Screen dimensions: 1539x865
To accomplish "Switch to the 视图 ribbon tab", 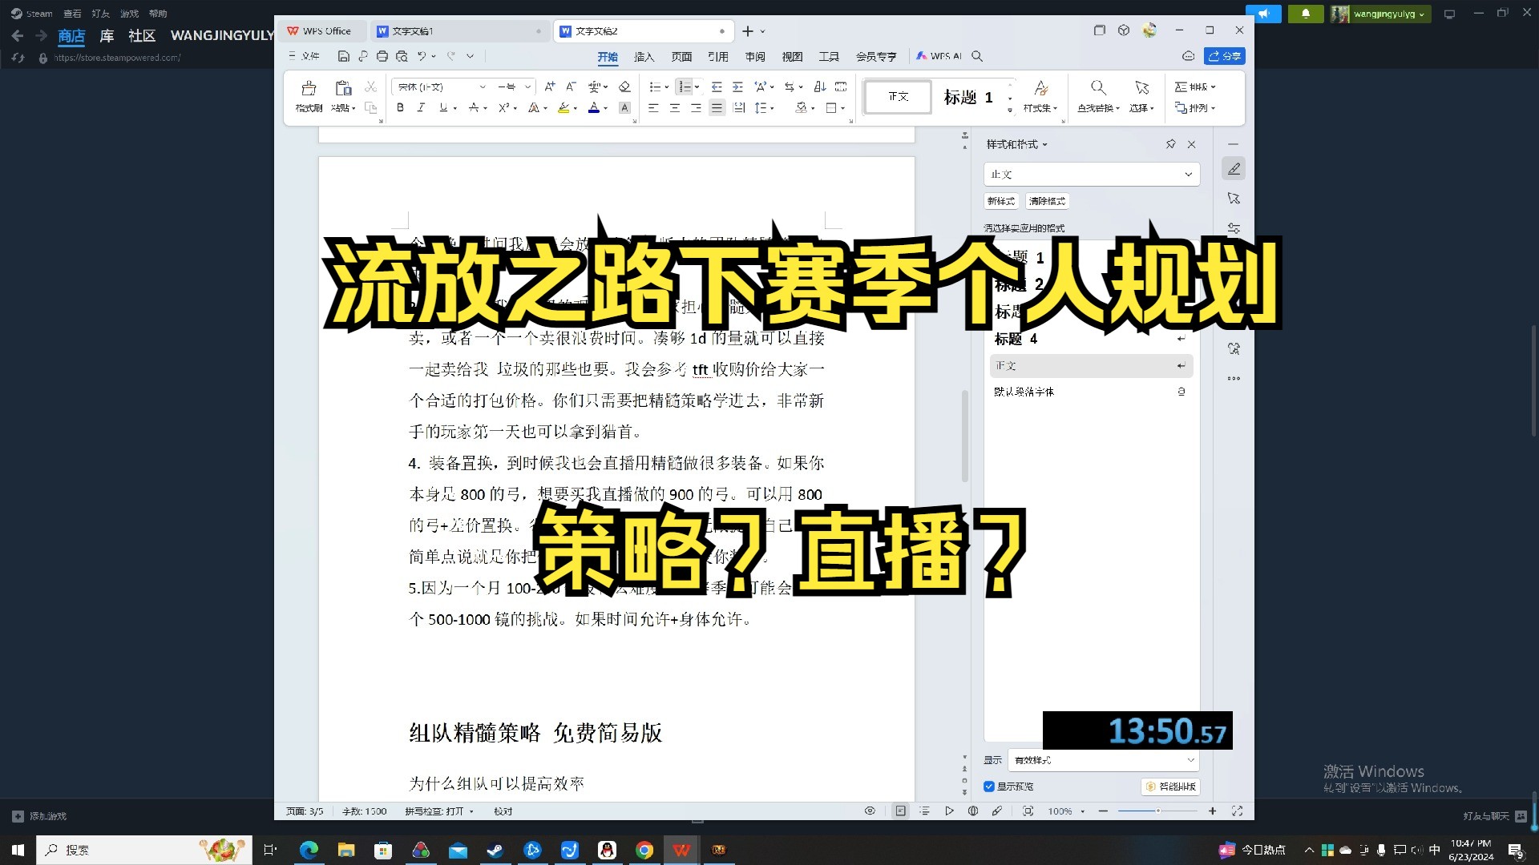I will [792, 56].
